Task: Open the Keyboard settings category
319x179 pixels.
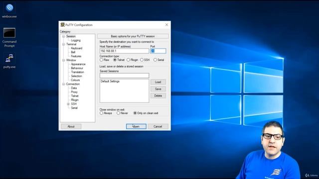Action: tap(76, 48)
